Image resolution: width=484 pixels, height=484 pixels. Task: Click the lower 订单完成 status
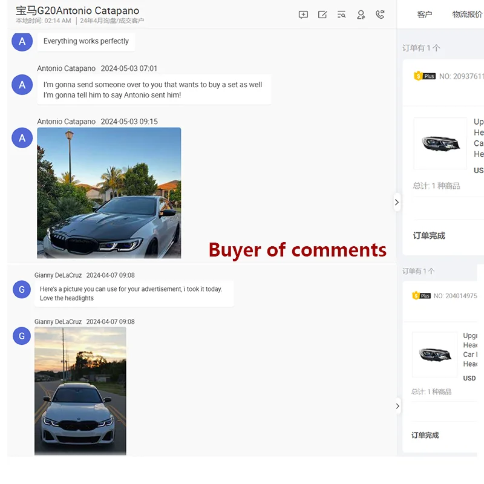425,435
